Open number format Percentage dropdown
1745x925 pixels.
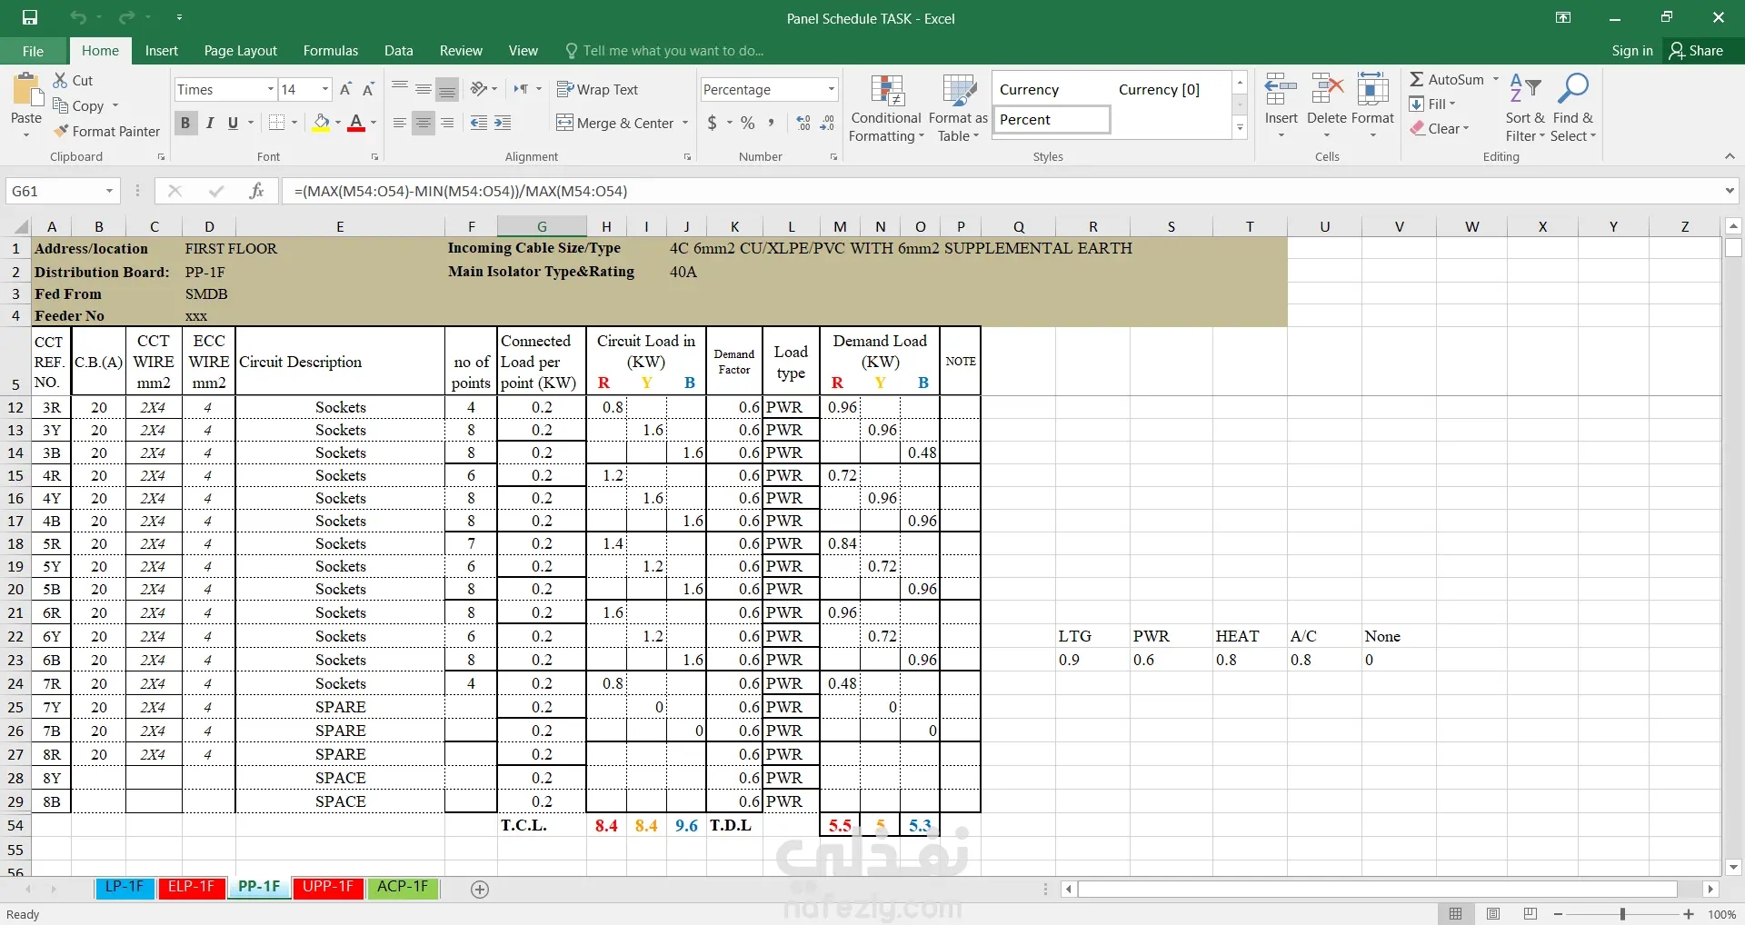[x=831, y=89]
